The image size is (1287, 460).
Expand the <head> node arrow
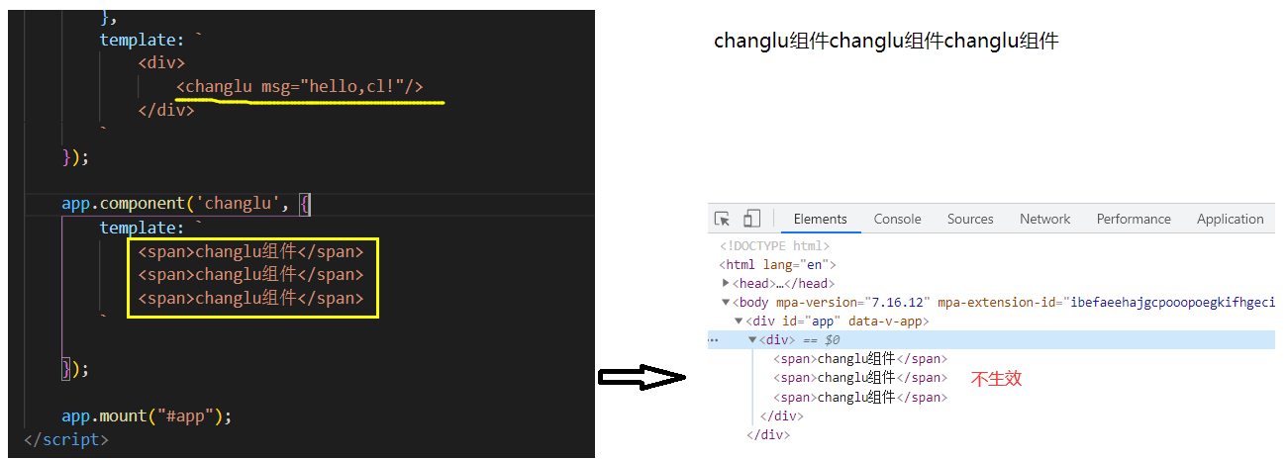pos(726,284)
